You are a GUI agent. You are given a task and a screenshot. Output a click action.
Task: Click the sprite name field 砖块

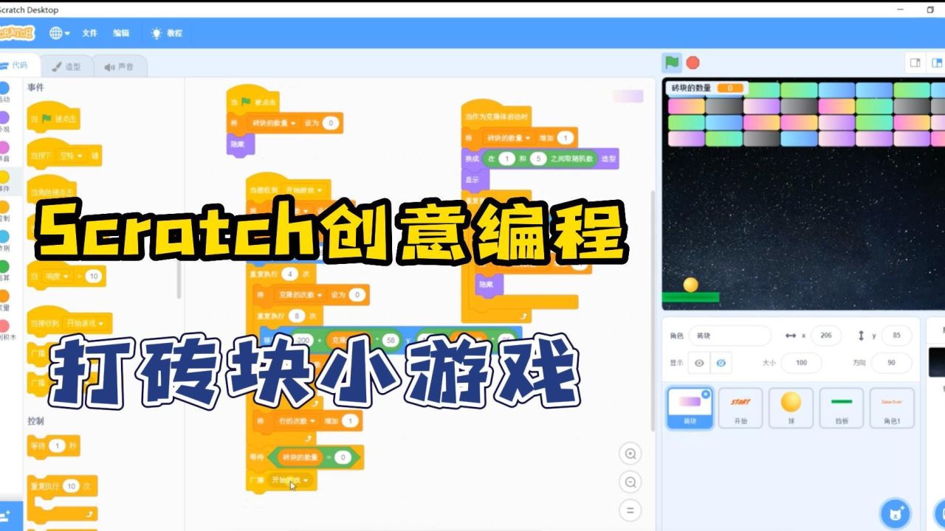coord(729,336)
